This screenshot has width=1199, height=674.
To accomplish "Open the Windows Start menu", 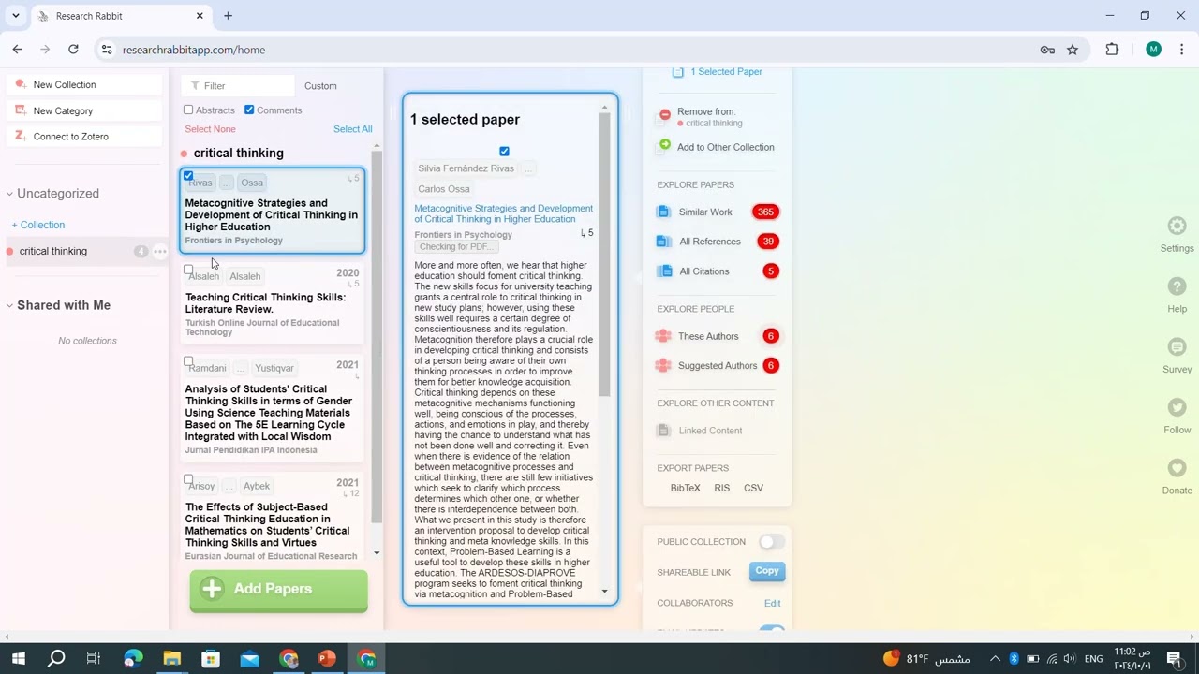I will tap(18, 659).
